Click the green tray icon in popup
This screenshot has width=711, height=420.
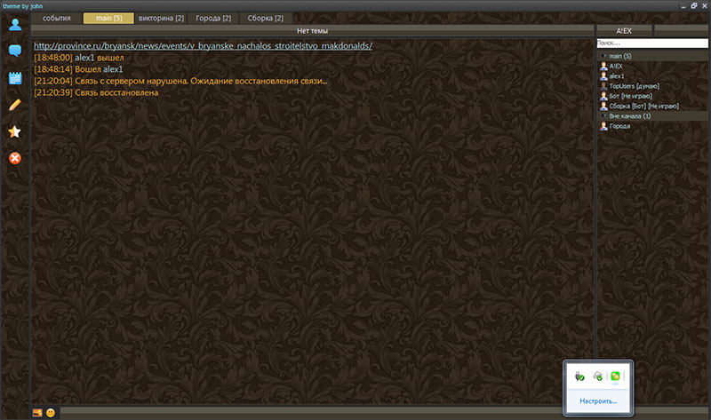tap(616, 376)
